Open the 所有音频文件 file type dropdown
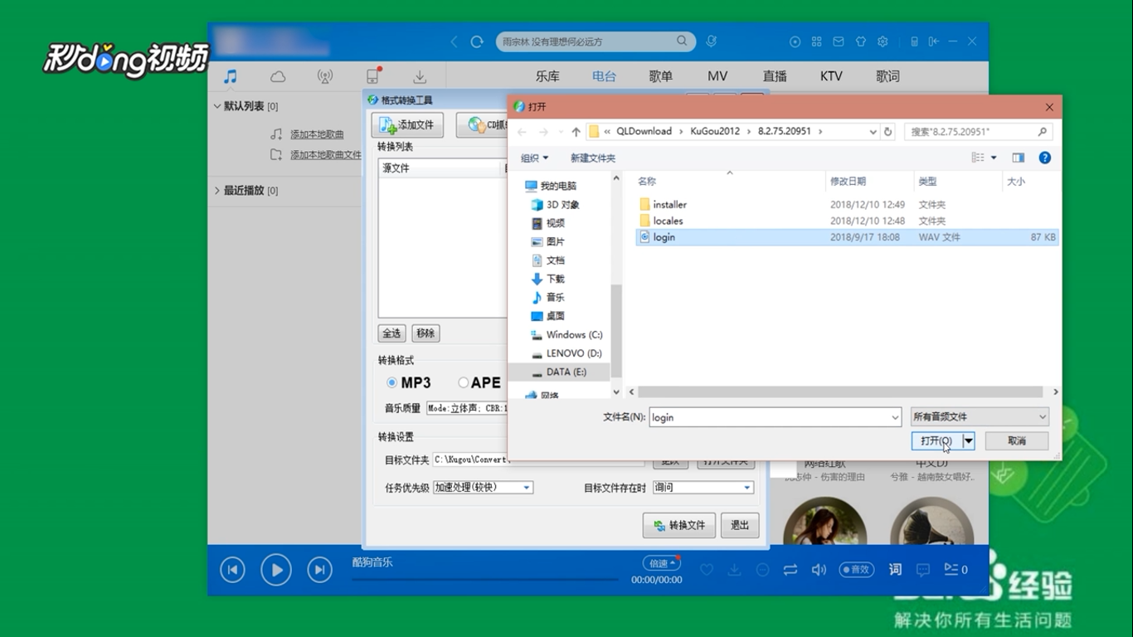The image size is (1133, 637). pyautogui.click(x=980, y=417)
